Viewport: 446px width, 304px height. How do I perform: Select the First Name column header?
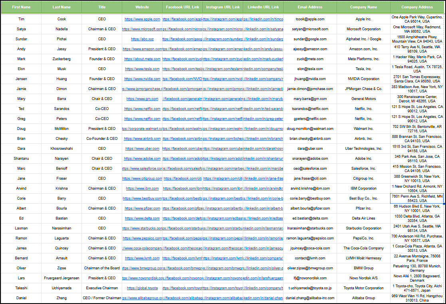pyautogui.click(x=21, y=7)
